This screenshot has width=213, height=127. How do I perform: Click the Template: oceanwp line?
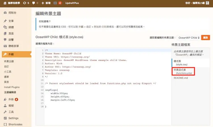(x=57, y=70)
